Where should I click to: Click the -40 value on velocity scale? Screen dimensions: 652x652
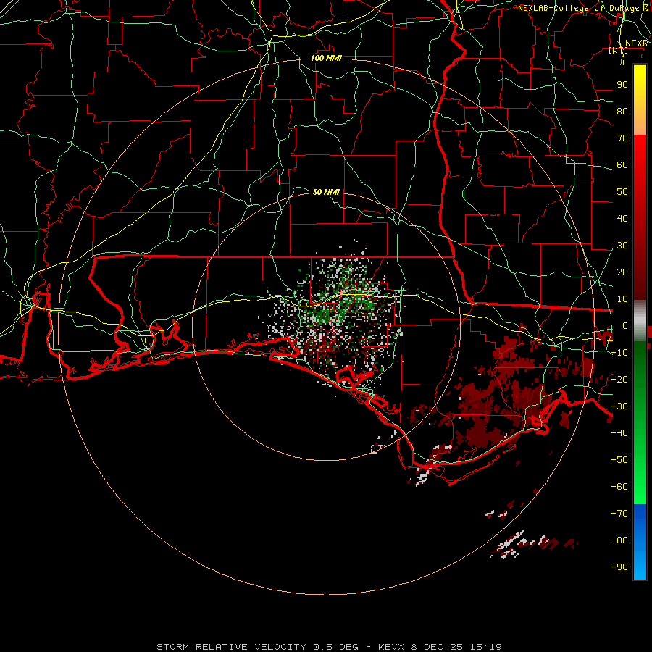pyautogui.click(x=619, y=433)
